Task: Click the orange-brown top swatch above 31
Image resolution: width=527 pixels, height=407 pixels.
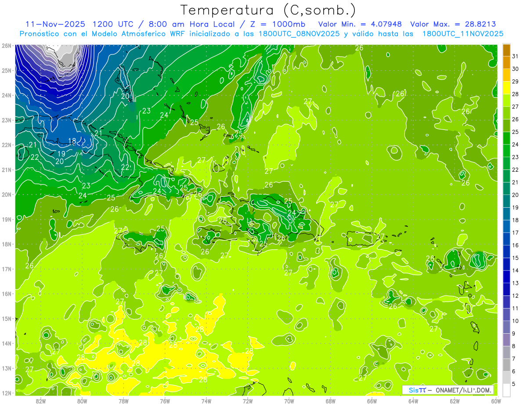Action: coord(506,50)
